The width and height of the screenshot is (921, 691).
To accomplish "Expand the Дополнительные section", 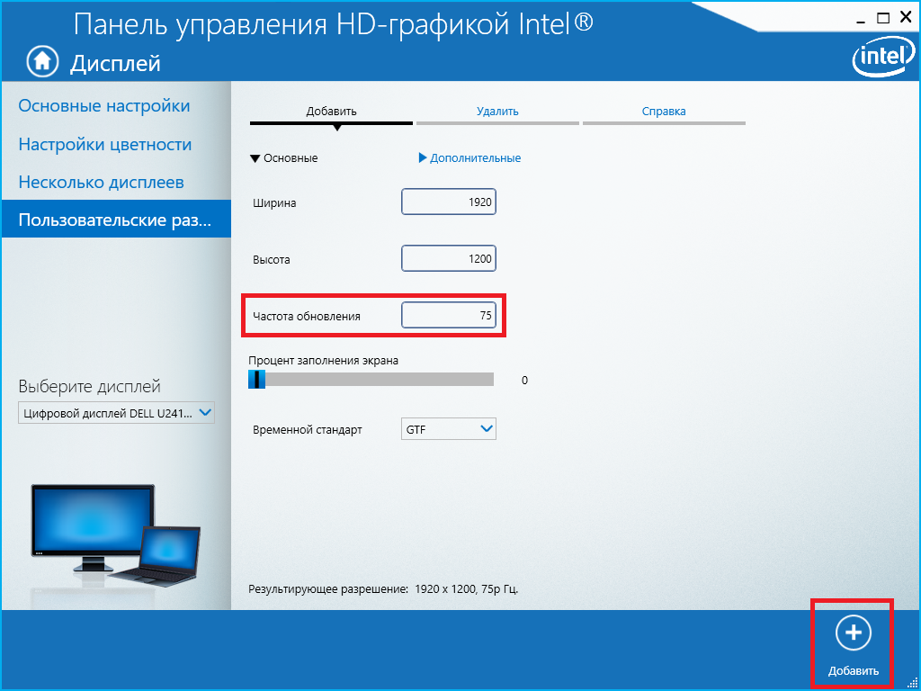I will coord(469,158).
